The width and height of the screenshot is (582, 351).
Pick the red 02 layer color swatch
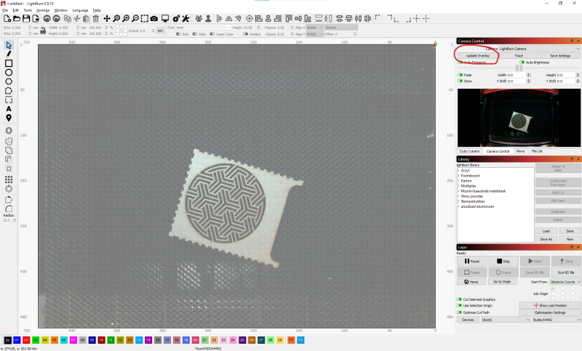(x=26, y=340)
